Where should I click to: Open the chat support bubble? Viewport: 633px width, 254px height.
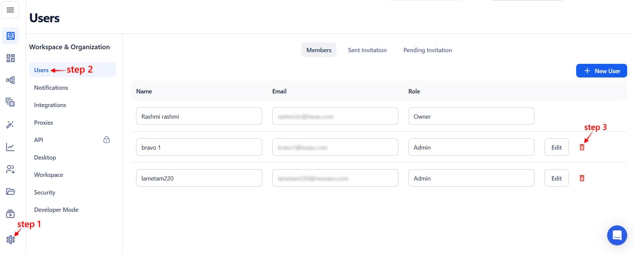(617, 235)
